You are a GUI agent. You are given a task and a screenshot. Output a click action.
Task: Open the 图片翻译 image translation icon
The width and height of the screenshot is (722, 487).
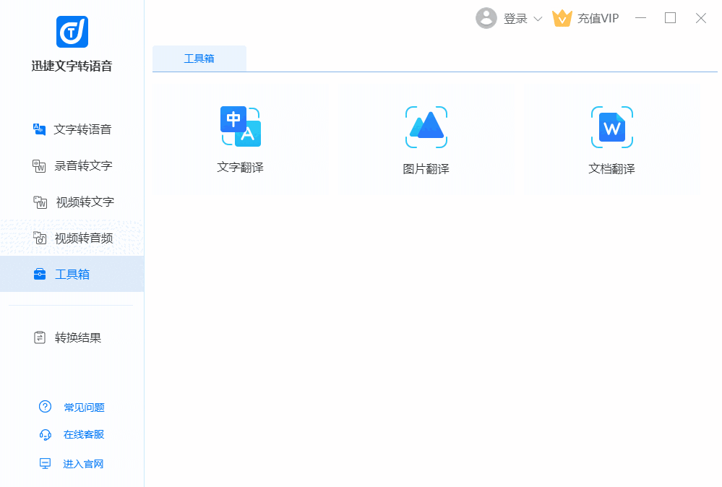click(426, 127)
